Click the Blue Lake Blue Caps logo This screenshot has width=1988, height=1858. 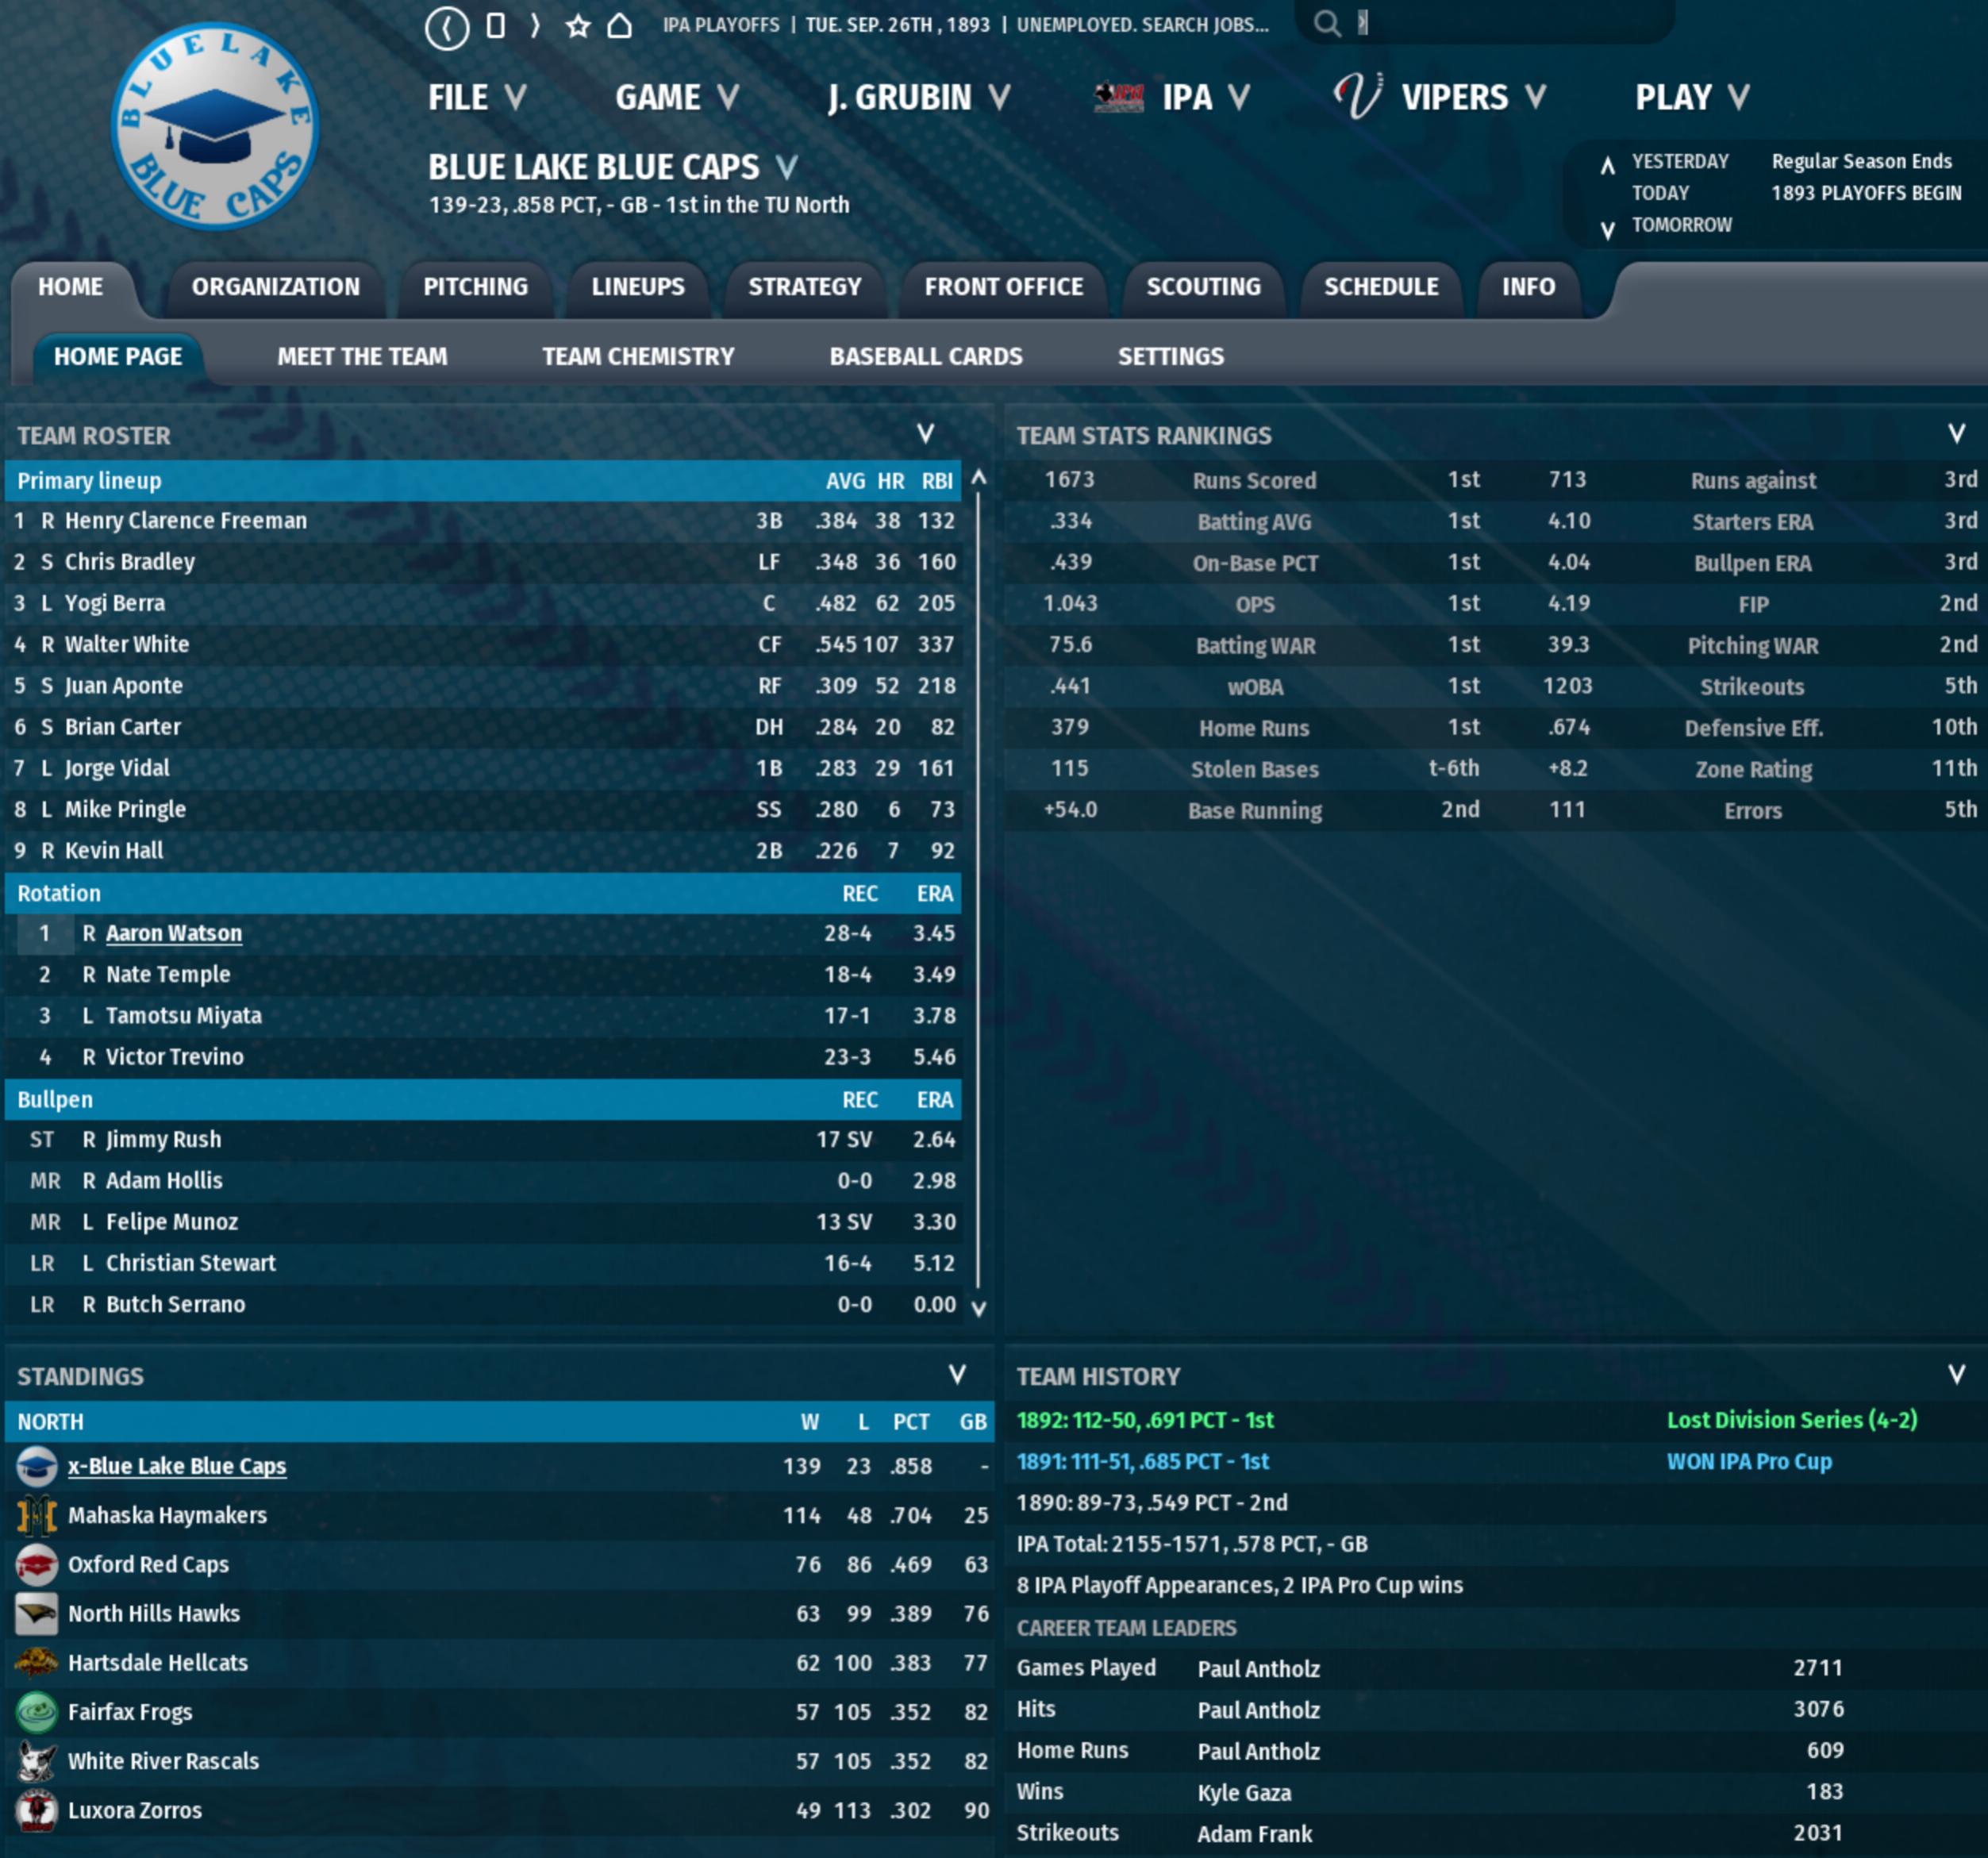pos(215,127)
